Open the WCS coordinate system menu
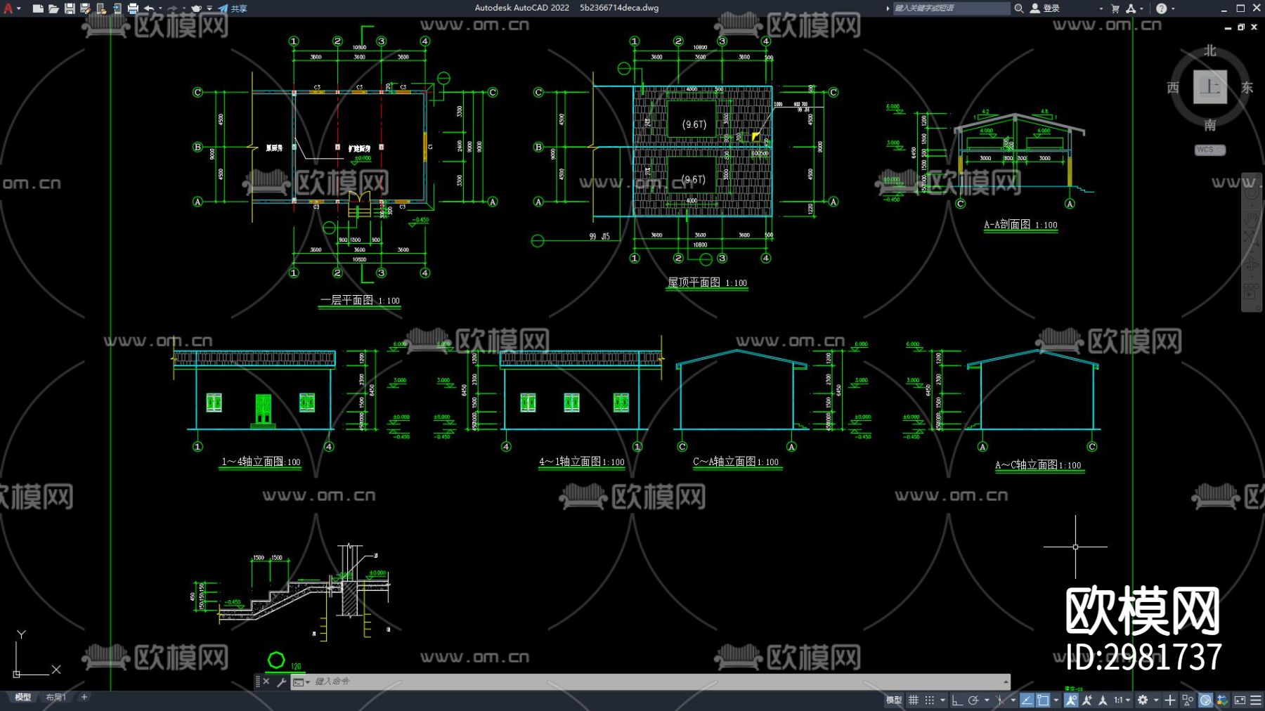This screenshot has width=1265, height=711. coord(1210,150)
